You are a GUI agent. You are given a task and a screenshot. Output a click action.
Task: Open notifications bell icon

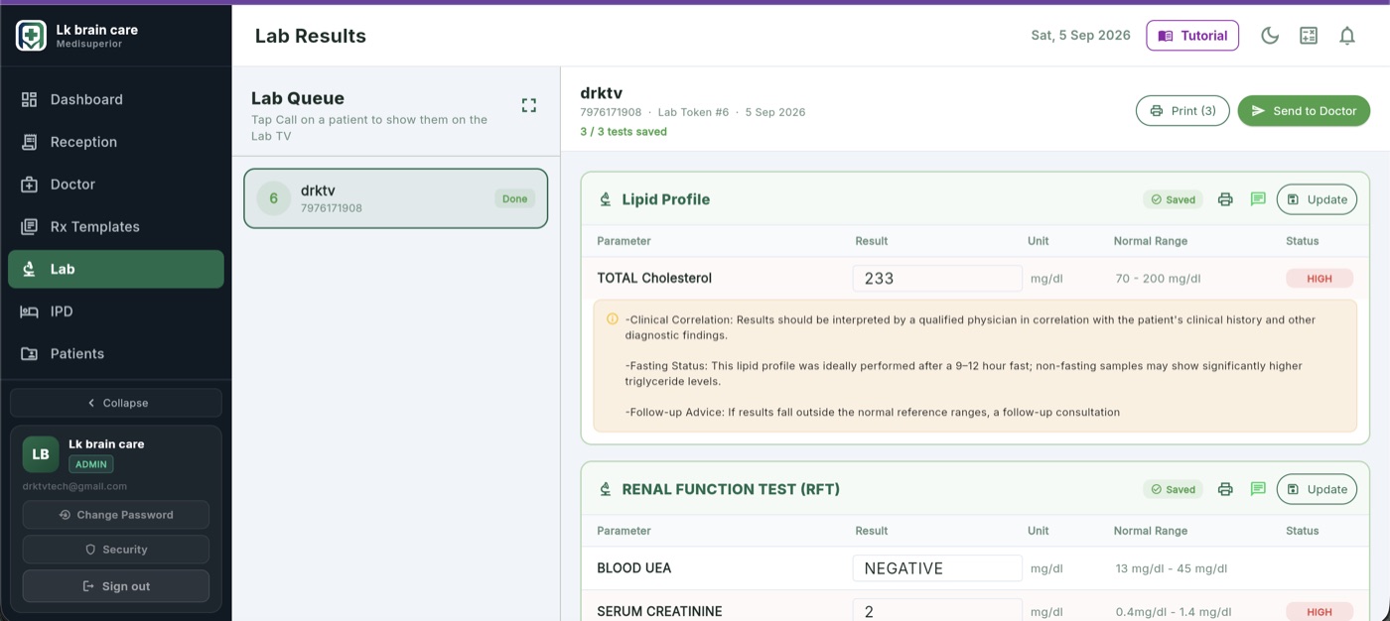[x=1347, y=36]
